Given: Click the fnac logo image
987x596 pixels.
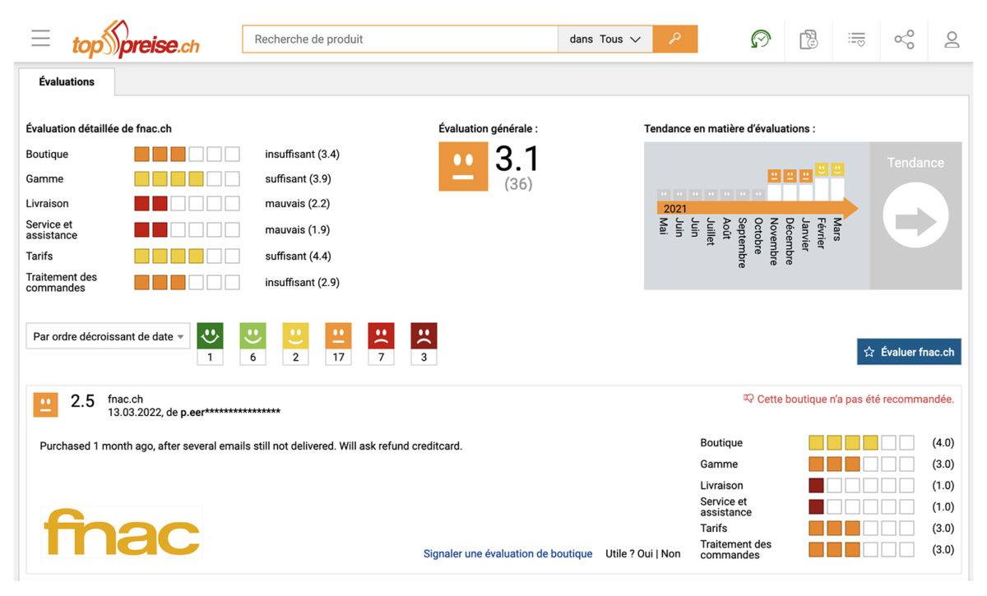Looking at the screenshot, I should point(122,533).
